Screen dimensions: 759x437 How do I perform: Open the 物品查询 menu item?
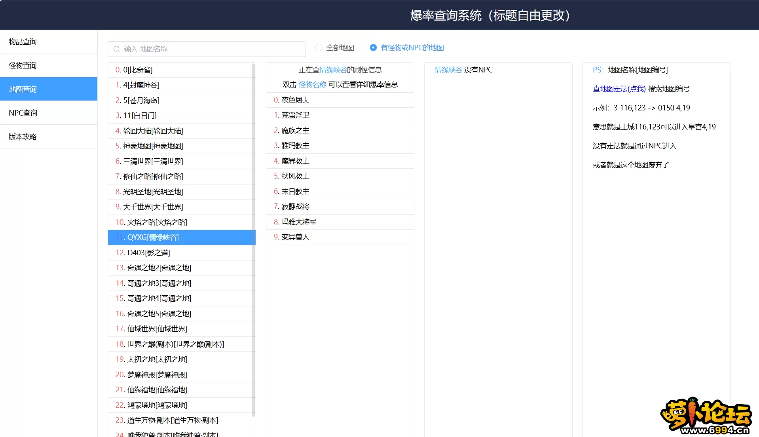point(49,42)
